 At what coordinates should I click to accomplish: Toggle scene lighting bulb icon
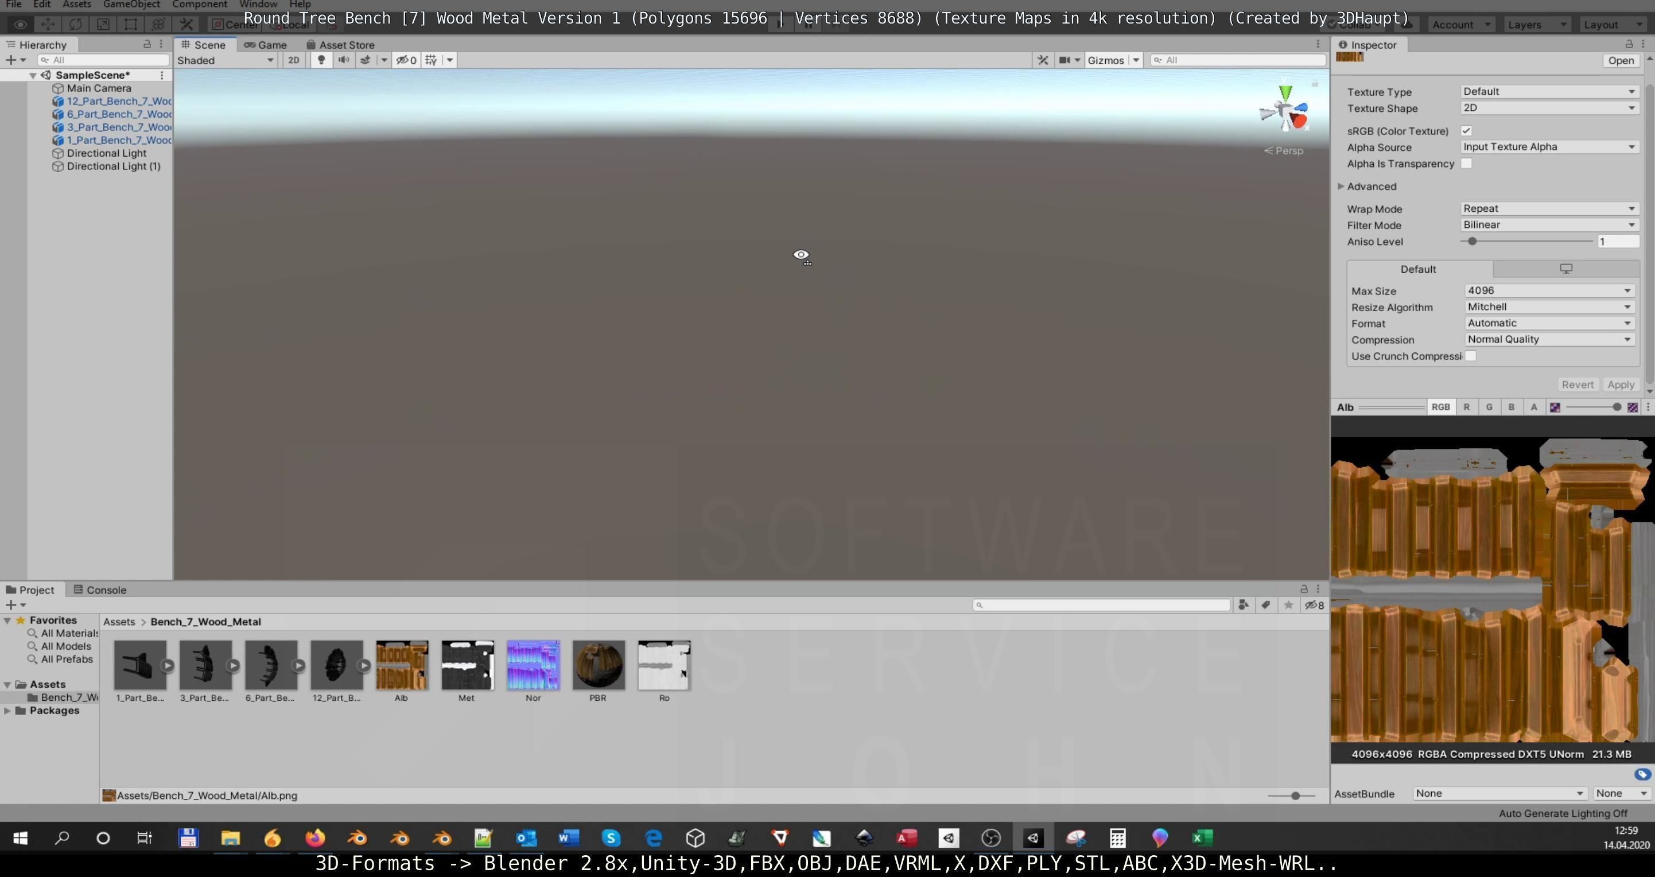[x=321, y=60]
